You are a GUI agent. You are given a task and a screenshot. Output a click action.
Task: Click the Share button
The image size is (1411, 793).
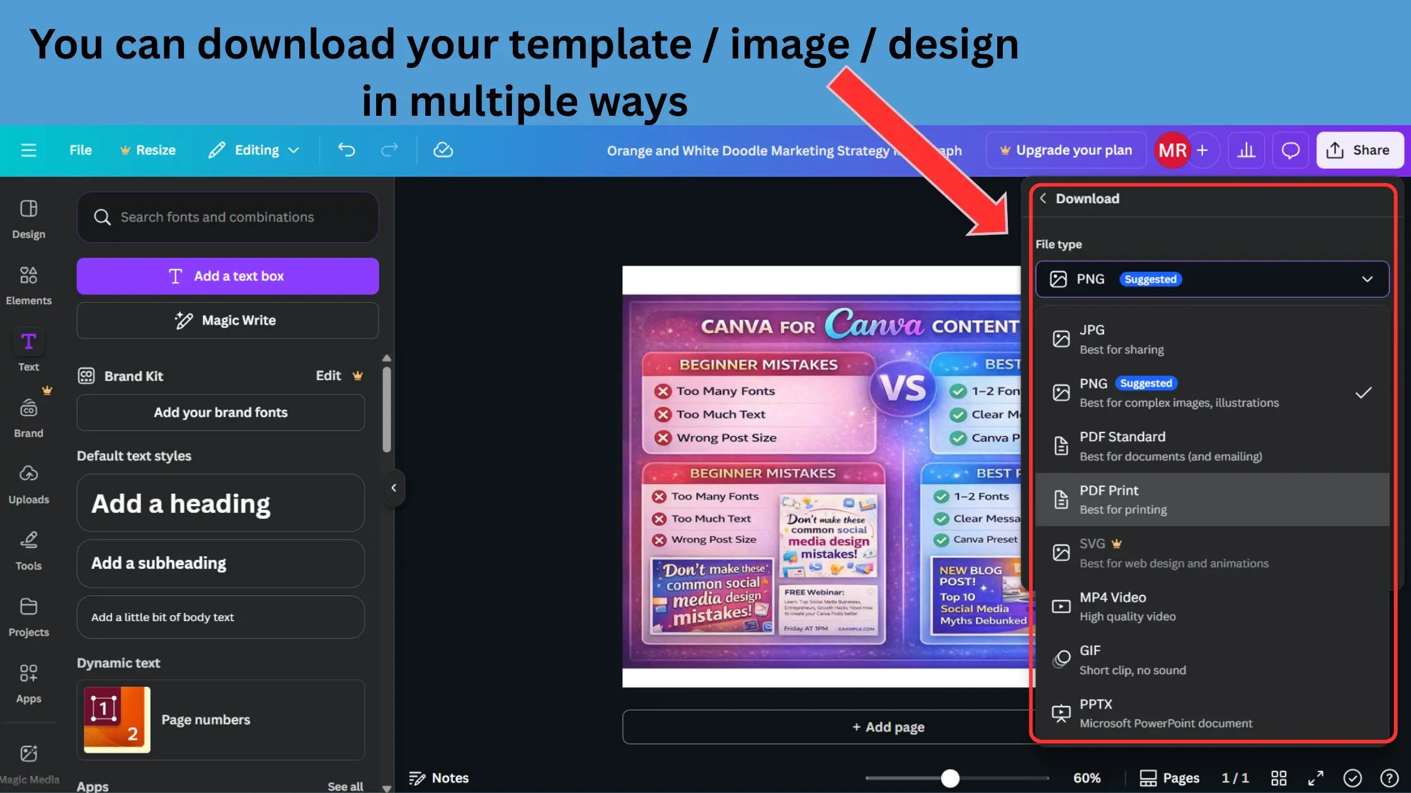1359,150
